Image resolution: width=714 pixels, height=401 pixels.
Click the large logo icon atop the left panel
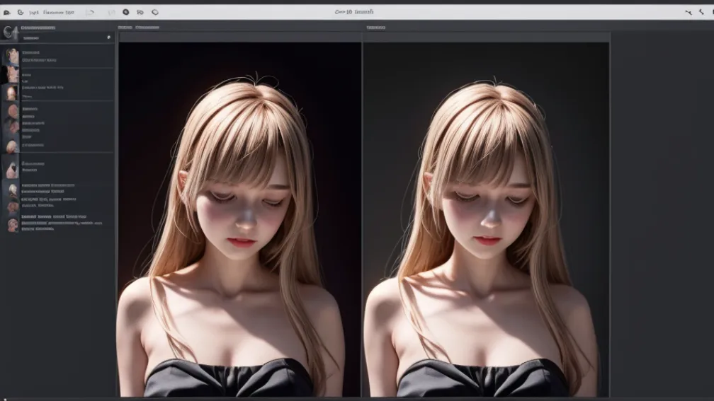pyautogui.click(x=10, y=32)
